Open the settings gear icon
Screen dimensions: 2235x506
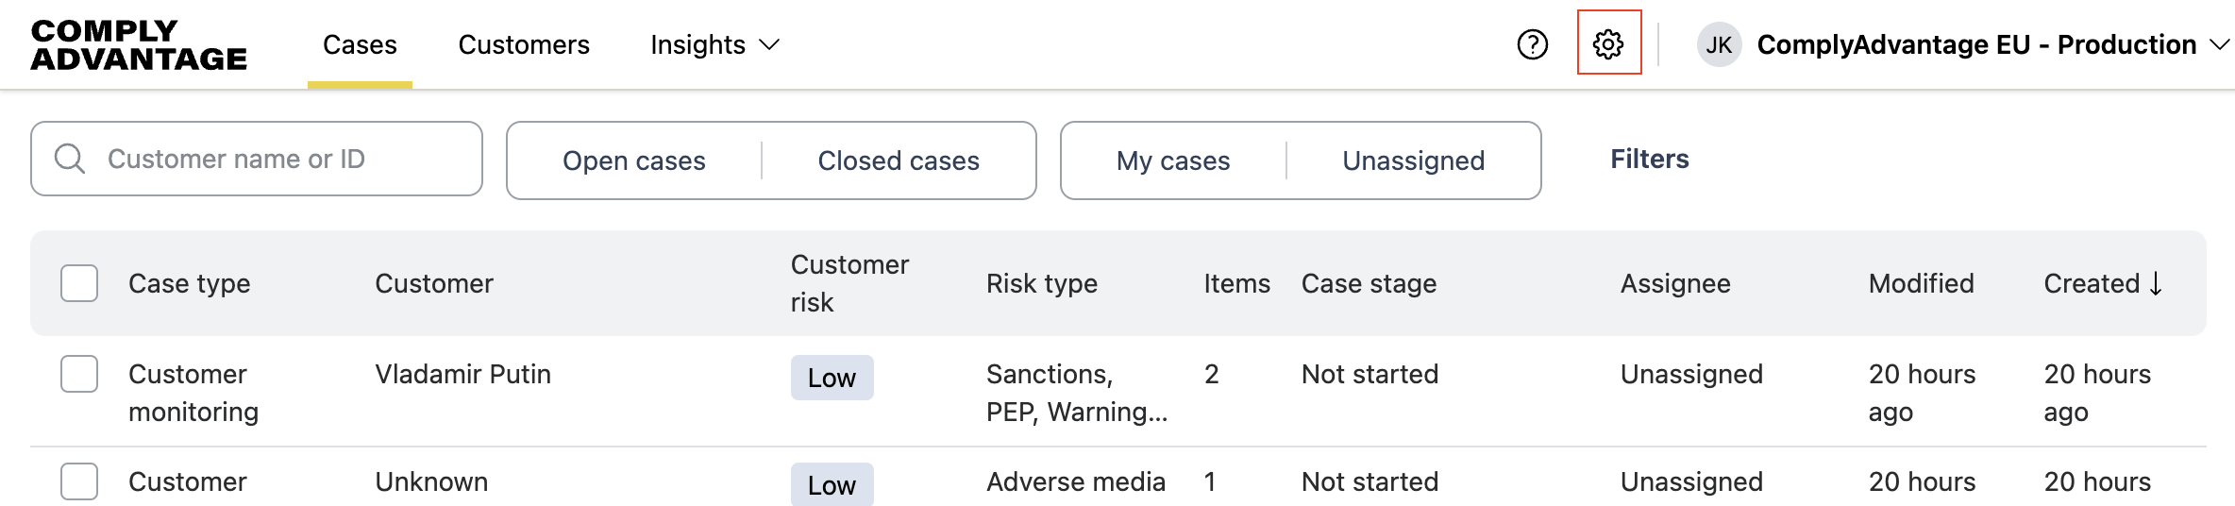(1608, 43)
